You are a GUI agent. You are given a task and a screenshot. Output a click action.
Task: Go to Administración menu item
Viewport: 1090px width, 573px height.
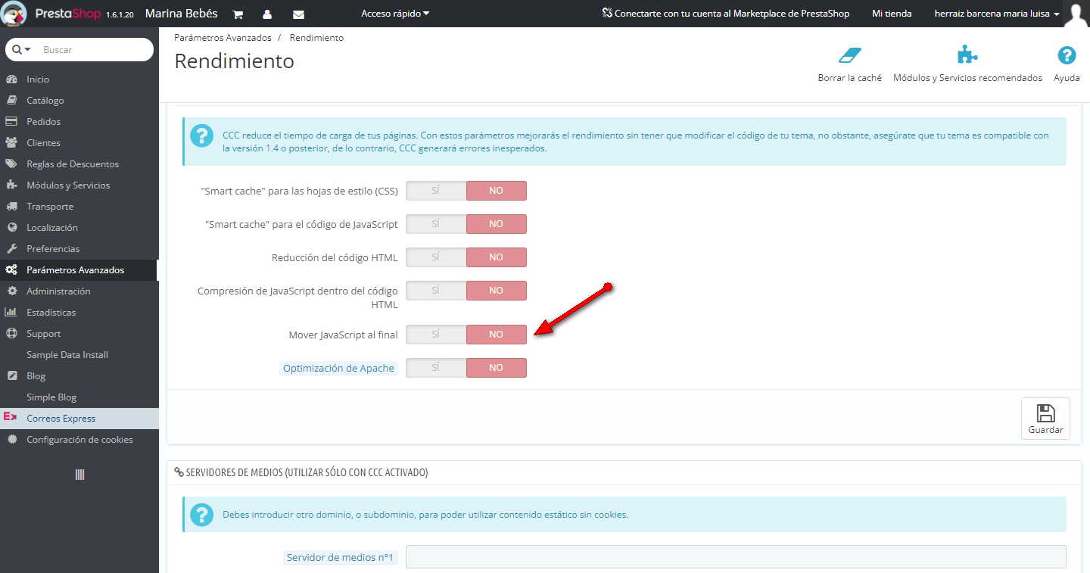point(79,291)
